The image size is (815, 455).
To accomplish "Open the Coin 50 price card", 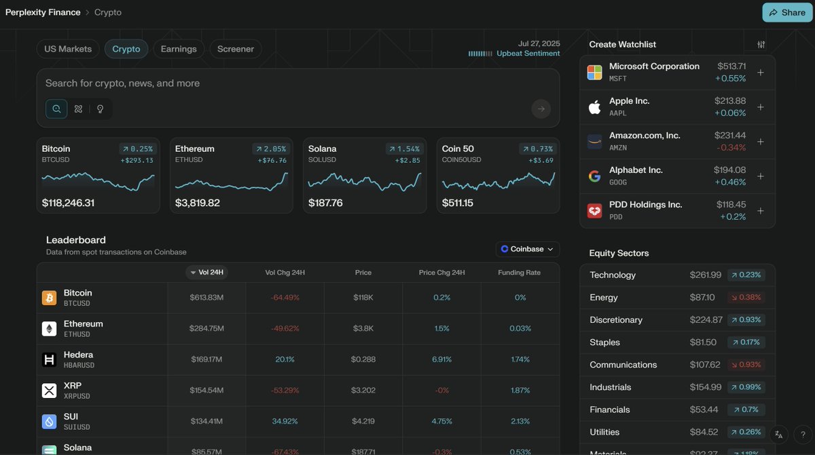I will (499, 176).
